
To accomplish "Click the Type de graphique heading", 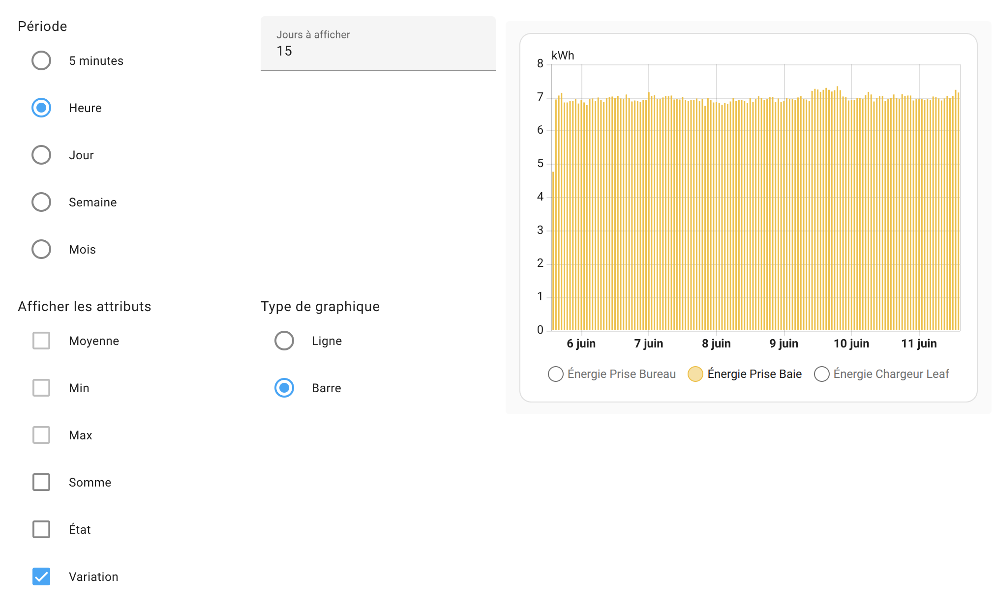I will 320,307.
